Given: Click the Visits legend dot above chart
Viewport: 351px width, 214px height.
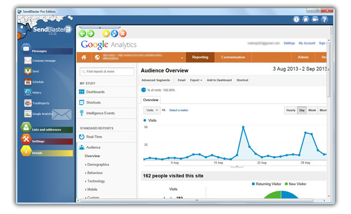Looking at the screenshot, I should (x=145, y=120).
